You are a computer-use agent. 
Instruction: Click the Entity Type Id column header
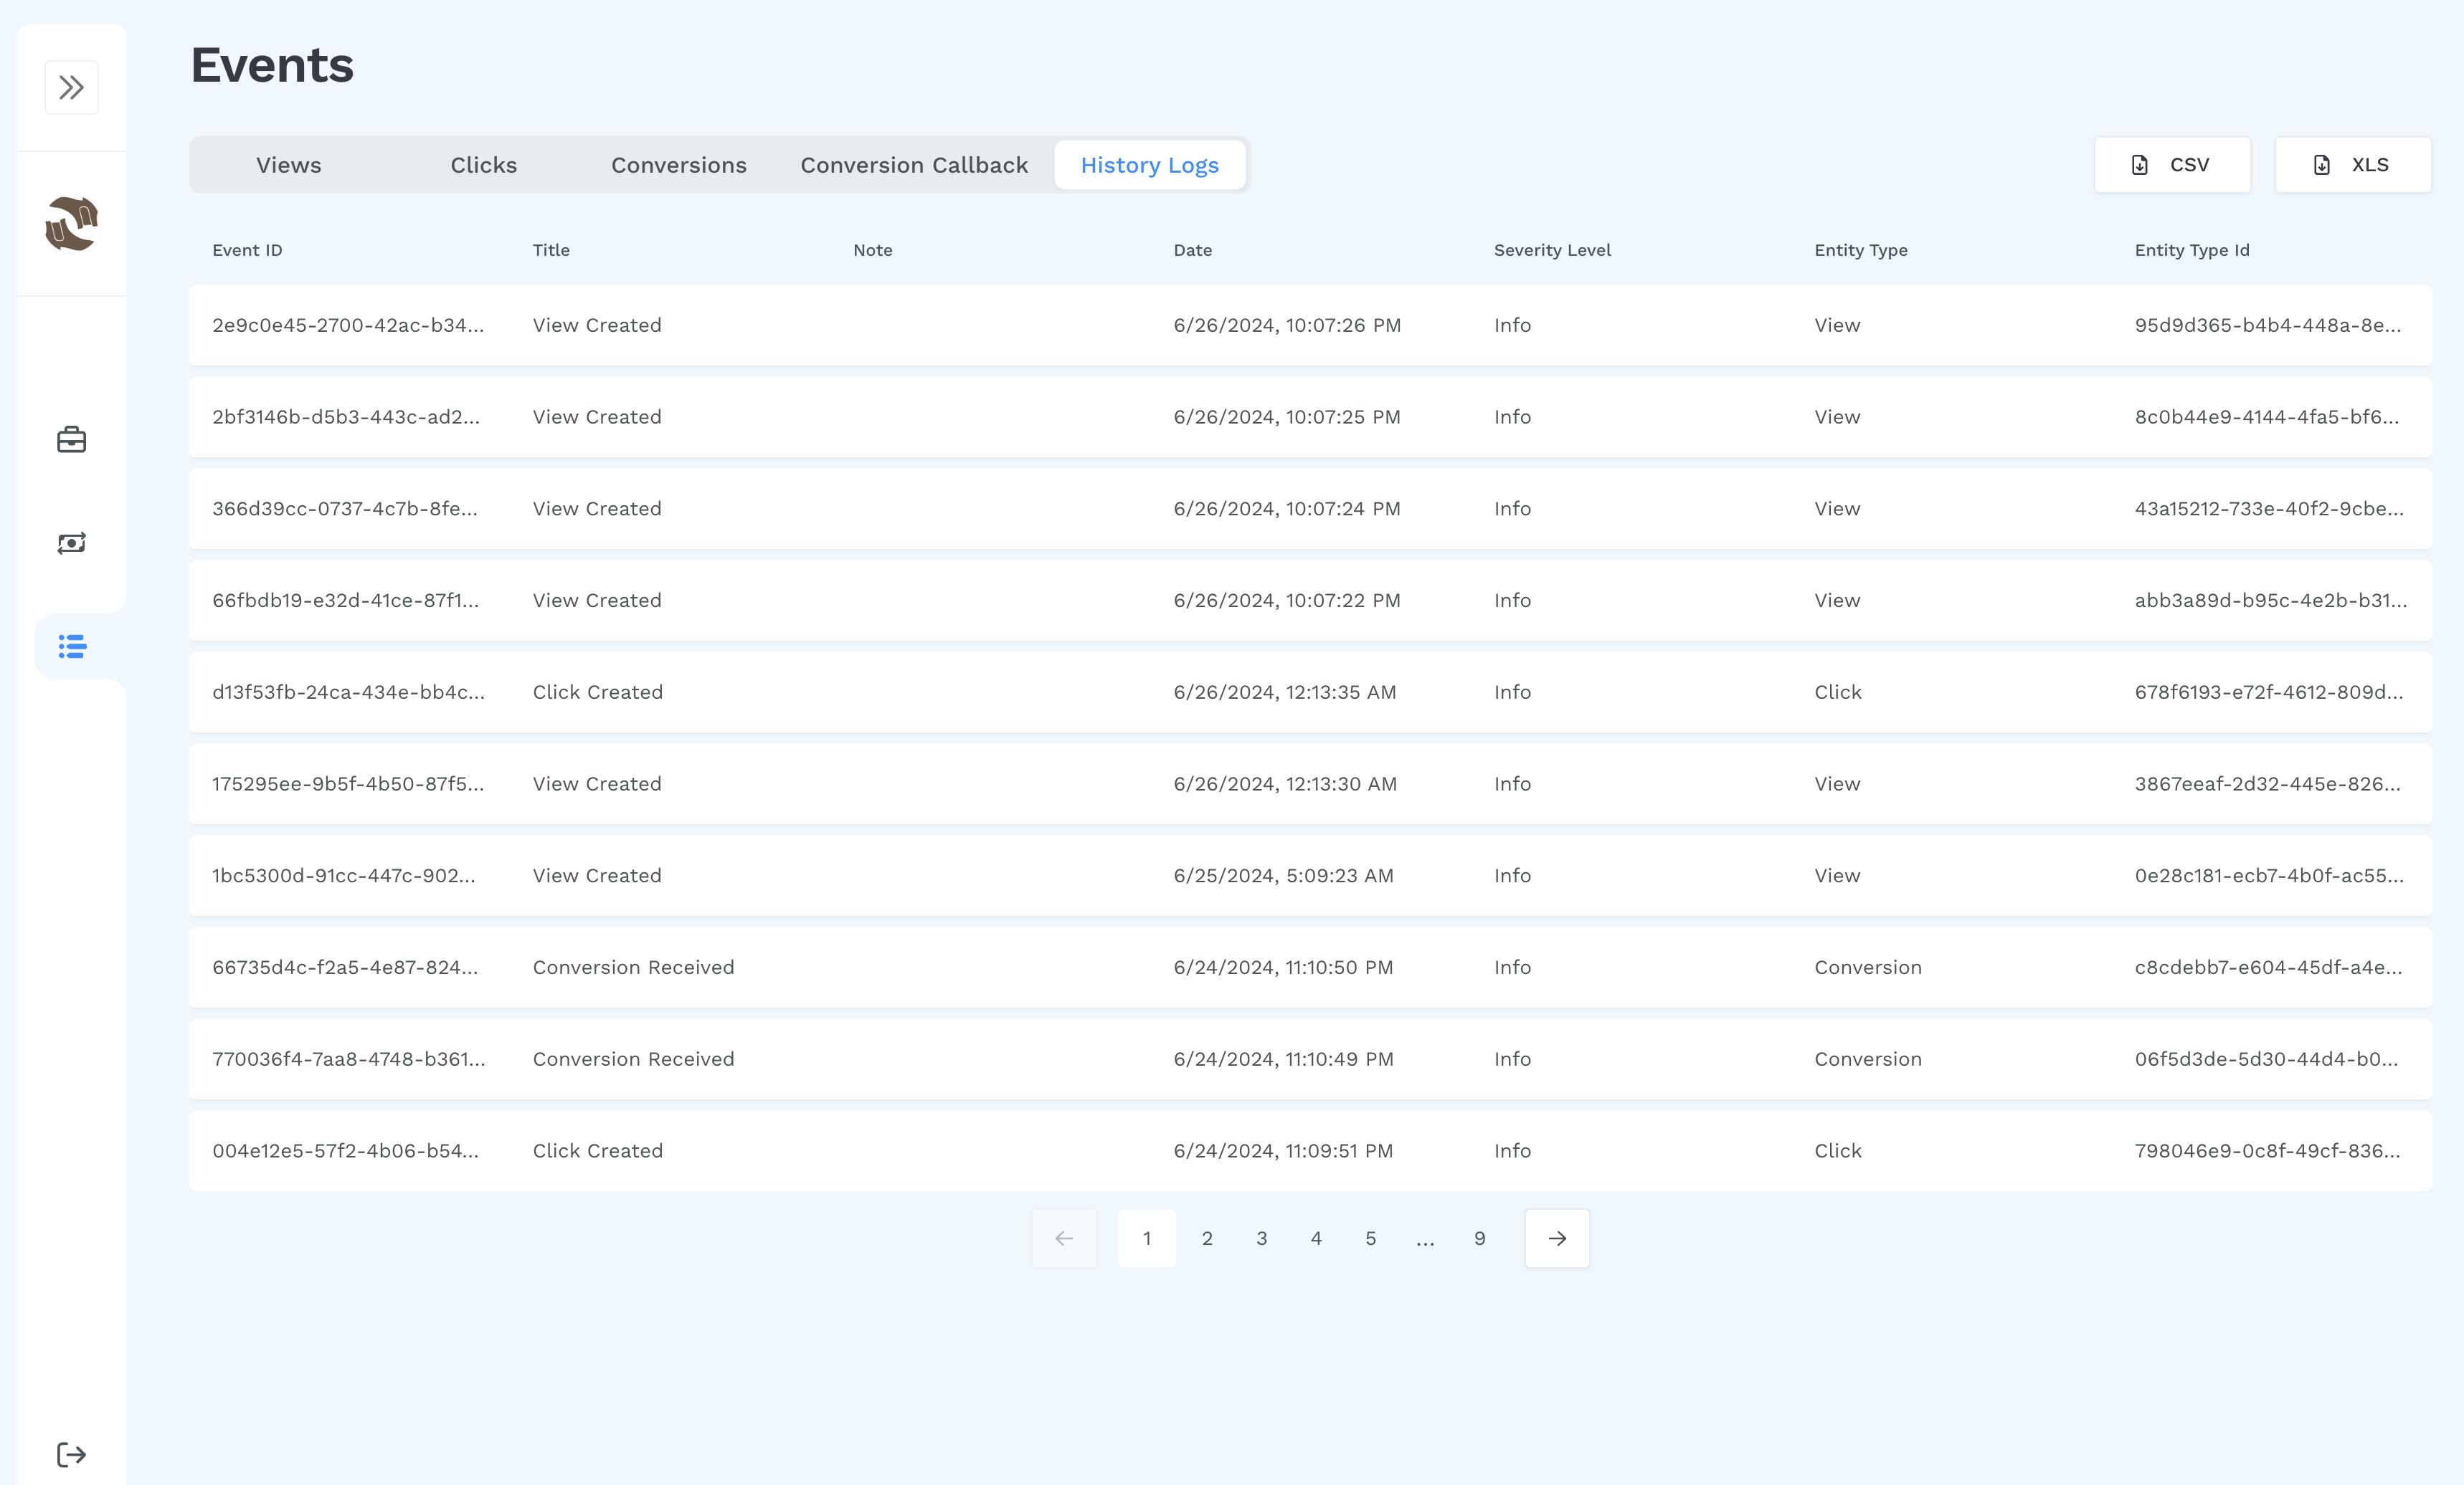pyautogui.click(x=2192, y=250)
